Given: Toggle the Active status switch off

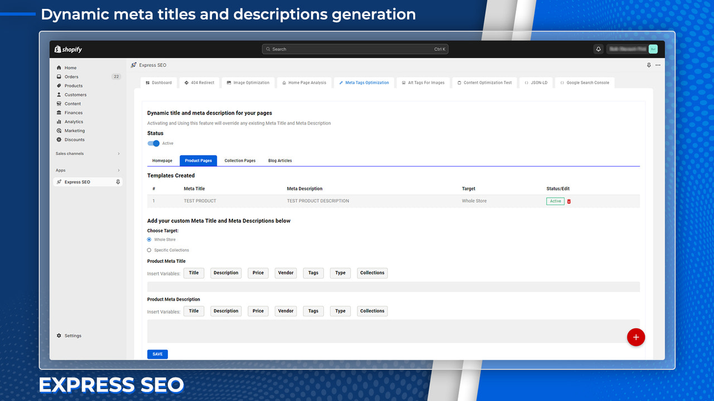Looking at the screenshot, I should pyautogui.click(x=153, y=143).
